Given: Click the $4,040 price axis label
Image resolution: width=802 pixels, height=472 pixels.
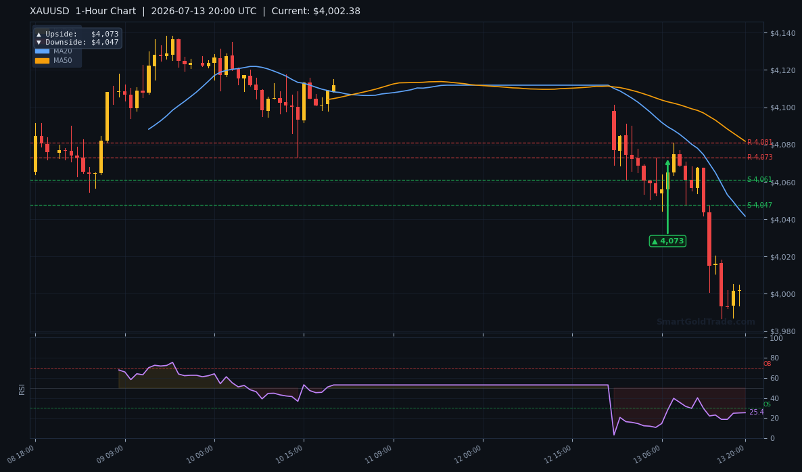Looking at the screenshot, I should [782, 220].
